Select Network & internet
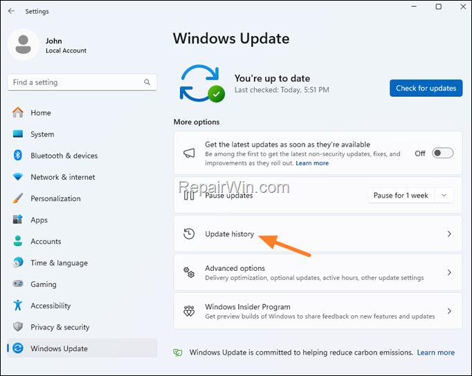The height and width of the screenshot is (376, 472). coord(82,177)
